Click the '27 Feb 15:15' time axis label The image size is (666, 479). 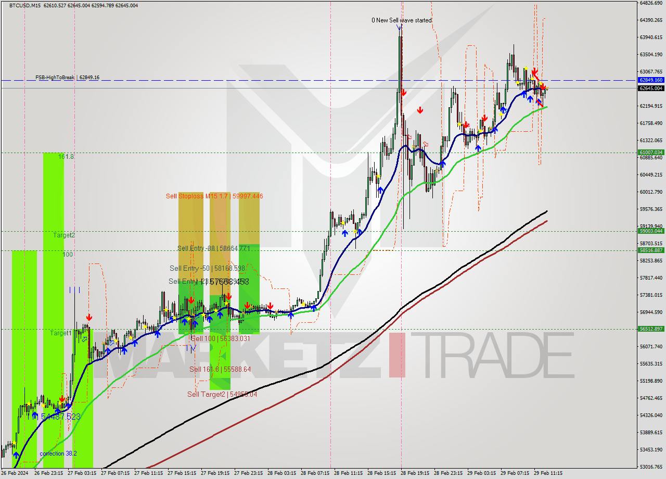pyautogui.click(x=182, y=473)
